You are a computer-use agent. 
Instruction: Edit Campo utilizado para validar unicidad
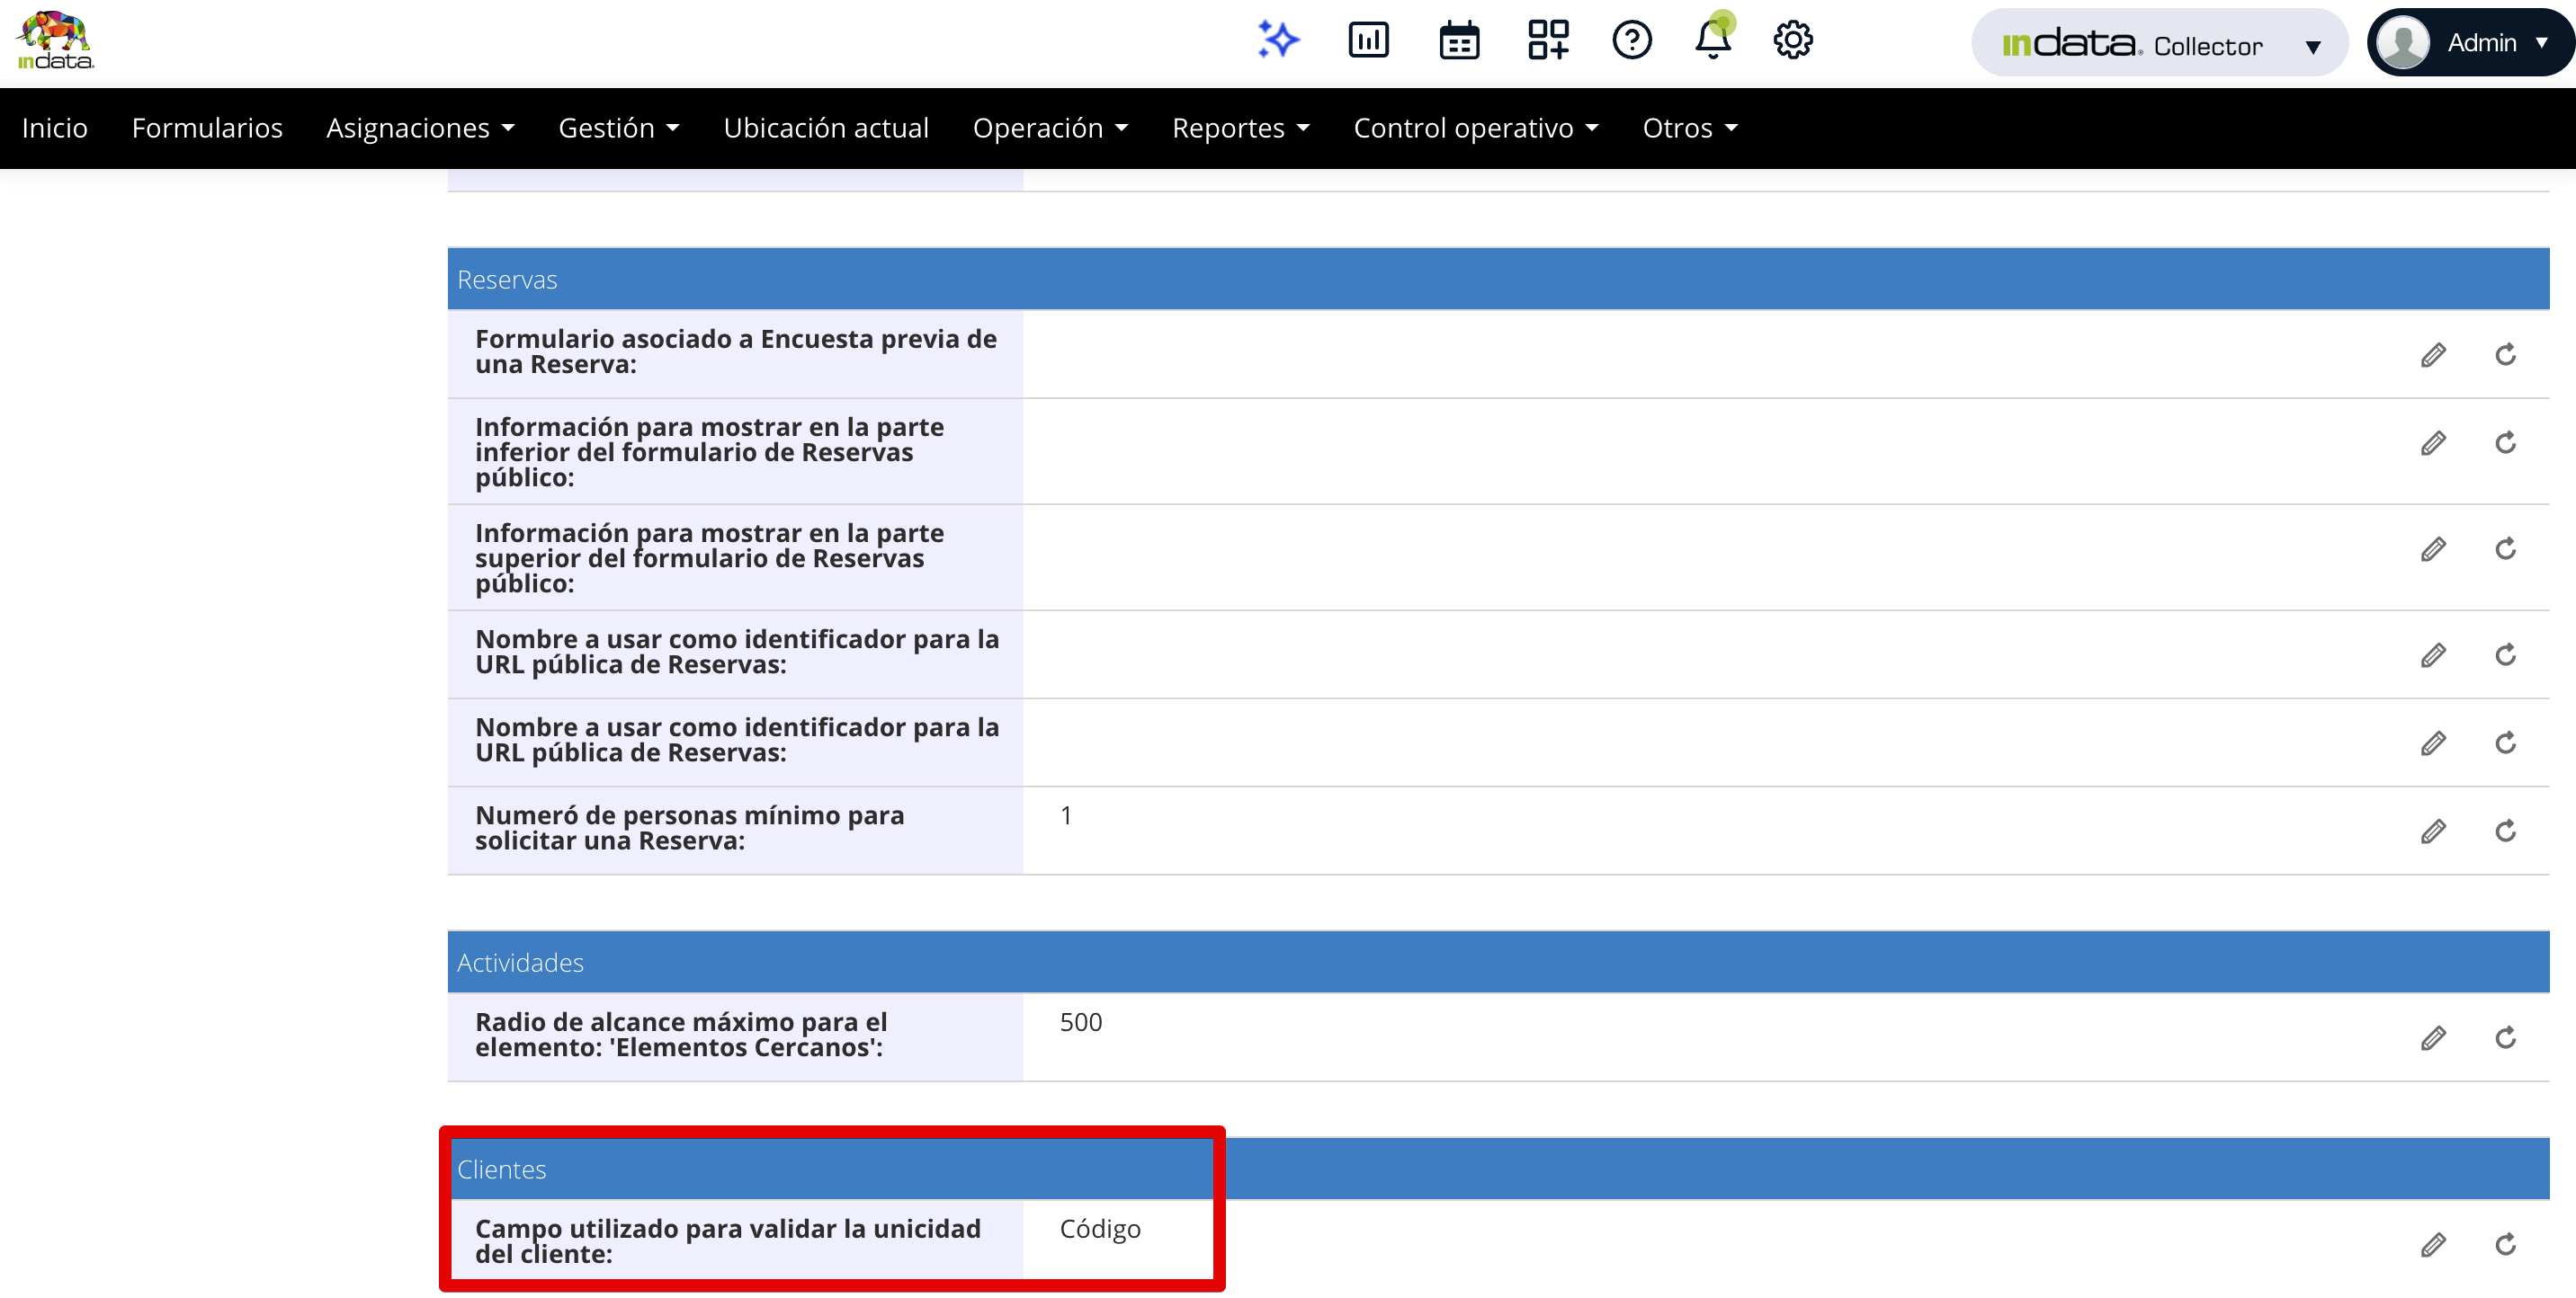click(x=2432, y=1245)
